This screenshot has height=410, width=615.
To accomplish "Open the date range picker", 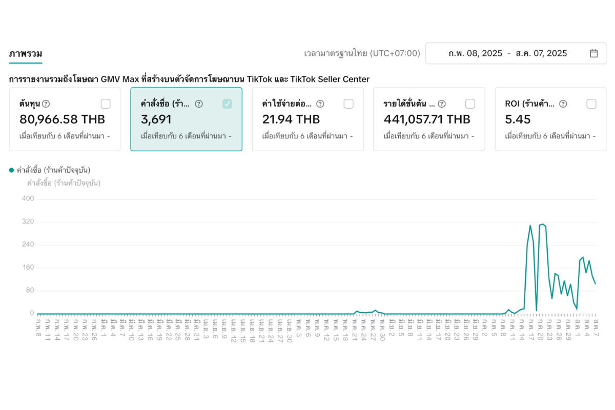I will (516, 53).
